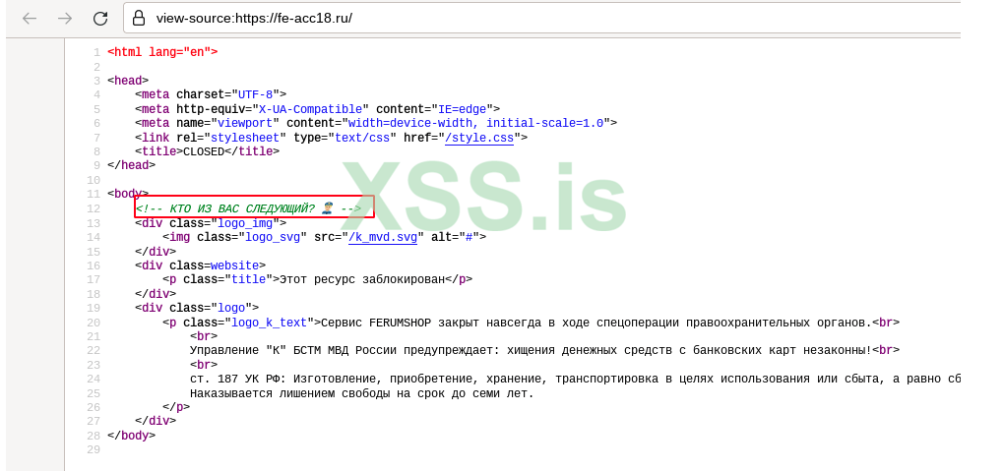Click the opening <head> tag
Image resolution: width=1003 pixels, height=471 pixels.
point(128,81)
